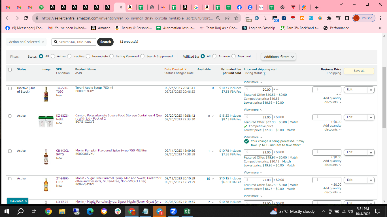The height and width of the screenshot is (217, 387).
Task: Click the Search button
Action: click(x=105, y=42)
